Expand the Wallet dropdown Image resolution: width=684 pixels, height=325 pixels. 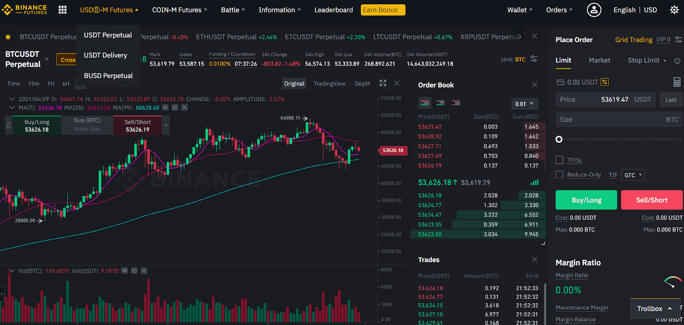(520, 10)
